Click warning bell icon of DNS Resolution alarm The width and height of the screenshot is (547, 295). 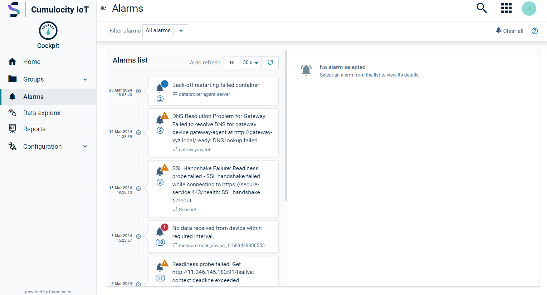pyautogui.click(x=162, y=118)
